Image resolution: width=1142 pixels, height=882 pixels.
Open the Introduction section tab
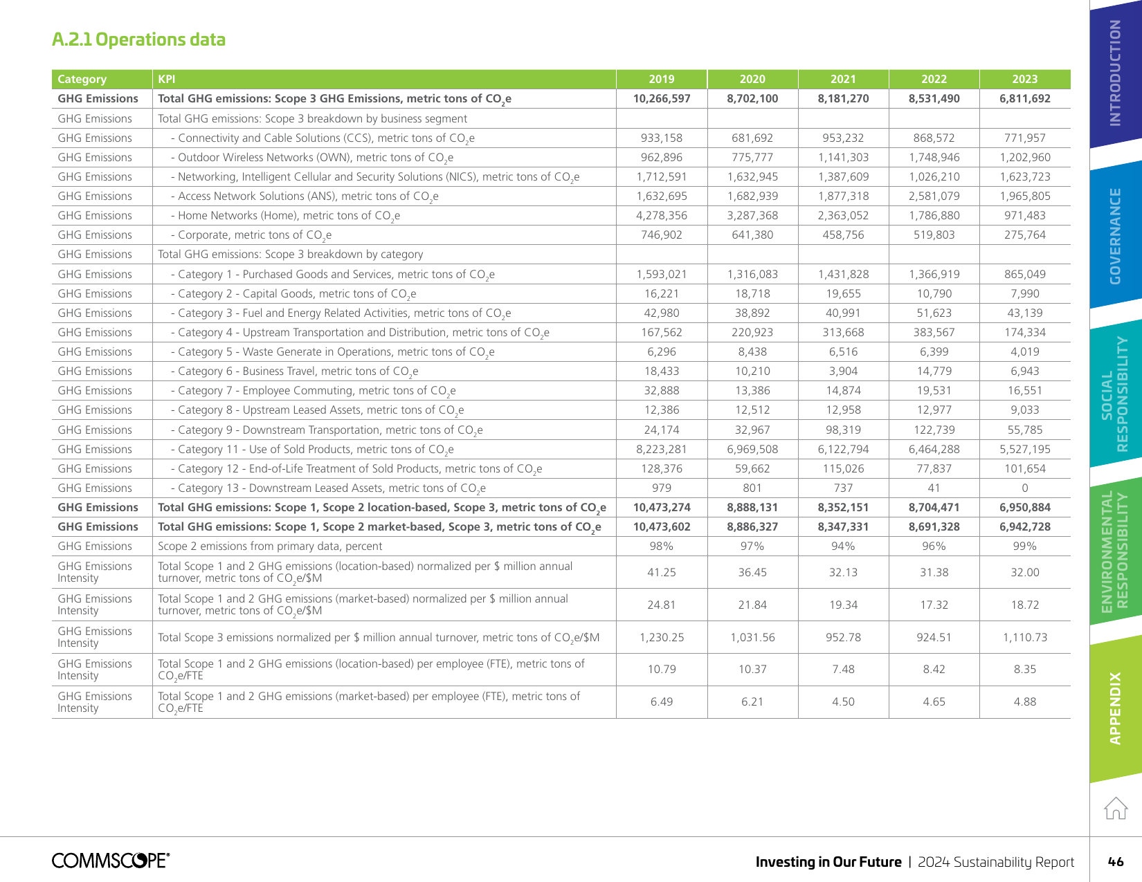coord(1116,73)
